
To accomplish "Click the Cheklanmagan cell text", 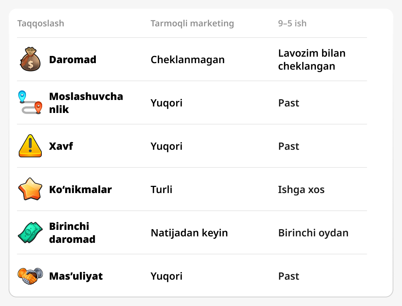I will 187,60.
